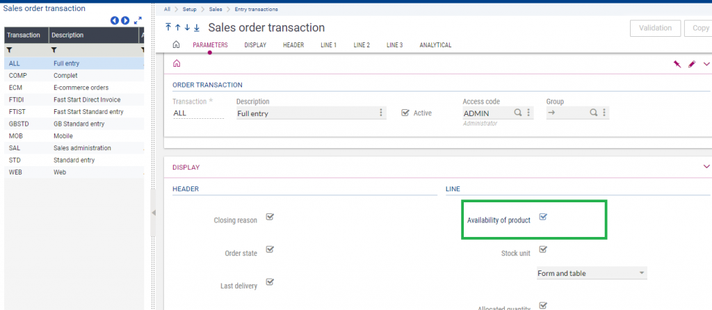
Task: Select FTIST Fast Start Standard entry row
Action: tap(74, 112)
